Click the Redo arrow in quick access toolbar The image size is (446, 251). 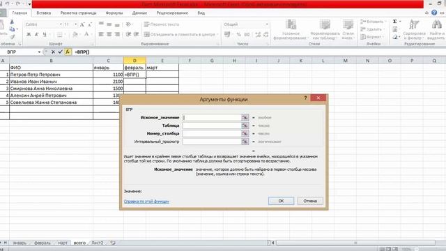pos(18,3)
